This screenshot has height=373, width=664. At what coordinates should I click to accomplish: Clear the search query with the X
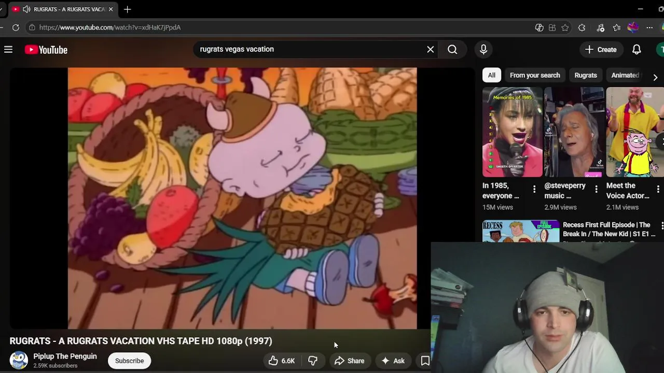pyautogui.click(x=431, y=49)
